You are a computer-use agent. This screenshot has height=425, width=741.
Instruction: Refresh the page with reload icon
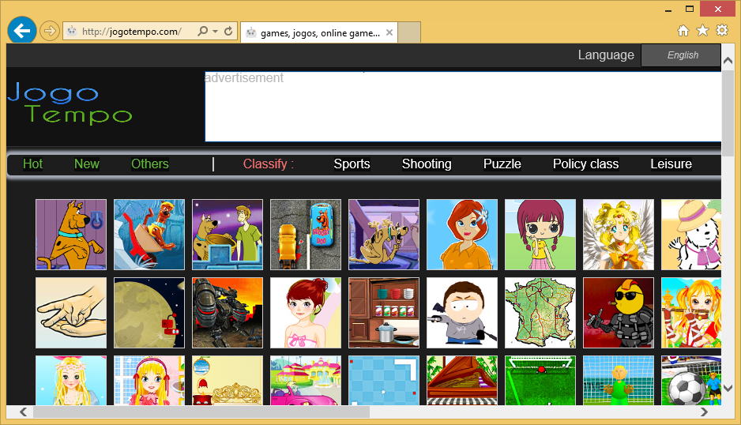click(228, 31)
